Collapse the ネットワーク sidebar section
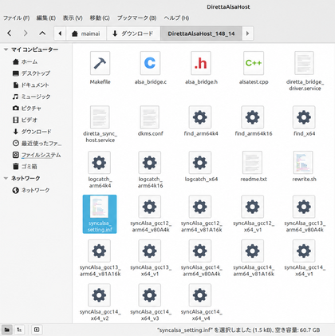 6,179
